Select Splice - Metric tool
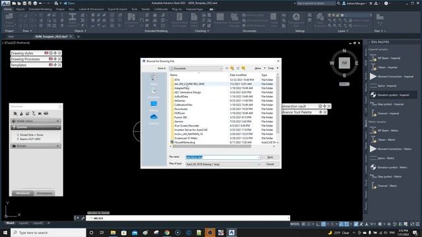The width and height of the screenshot is (422, 237). [x=382, y=158]
